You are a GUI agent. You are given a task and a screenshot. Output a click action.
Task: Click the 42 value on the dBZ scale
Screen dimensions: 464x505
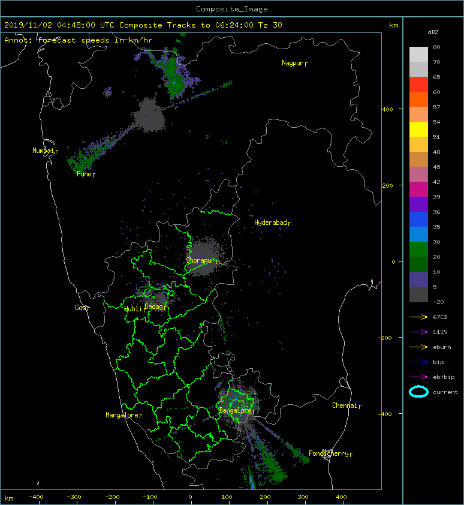[x=436, y=182]
